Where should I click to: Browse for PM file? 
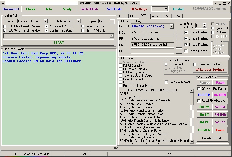tap(179, 51)
